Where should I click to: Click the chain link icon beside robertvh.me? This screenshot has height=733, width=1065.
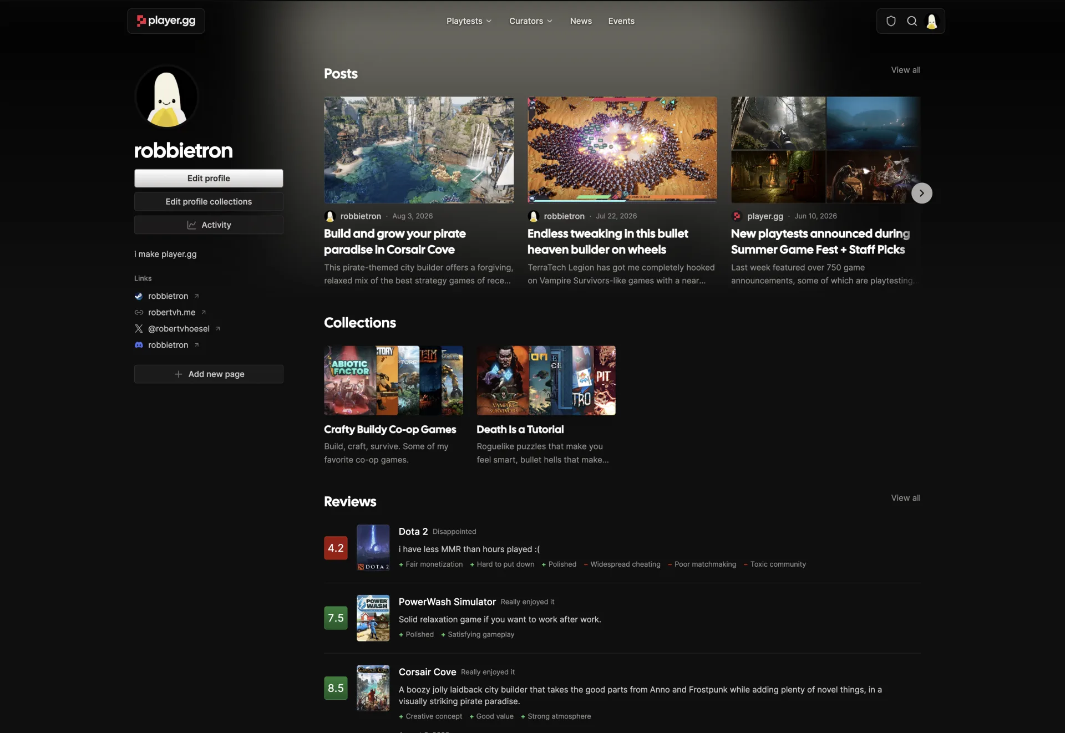pyautogui.click(x=139, y=312)
